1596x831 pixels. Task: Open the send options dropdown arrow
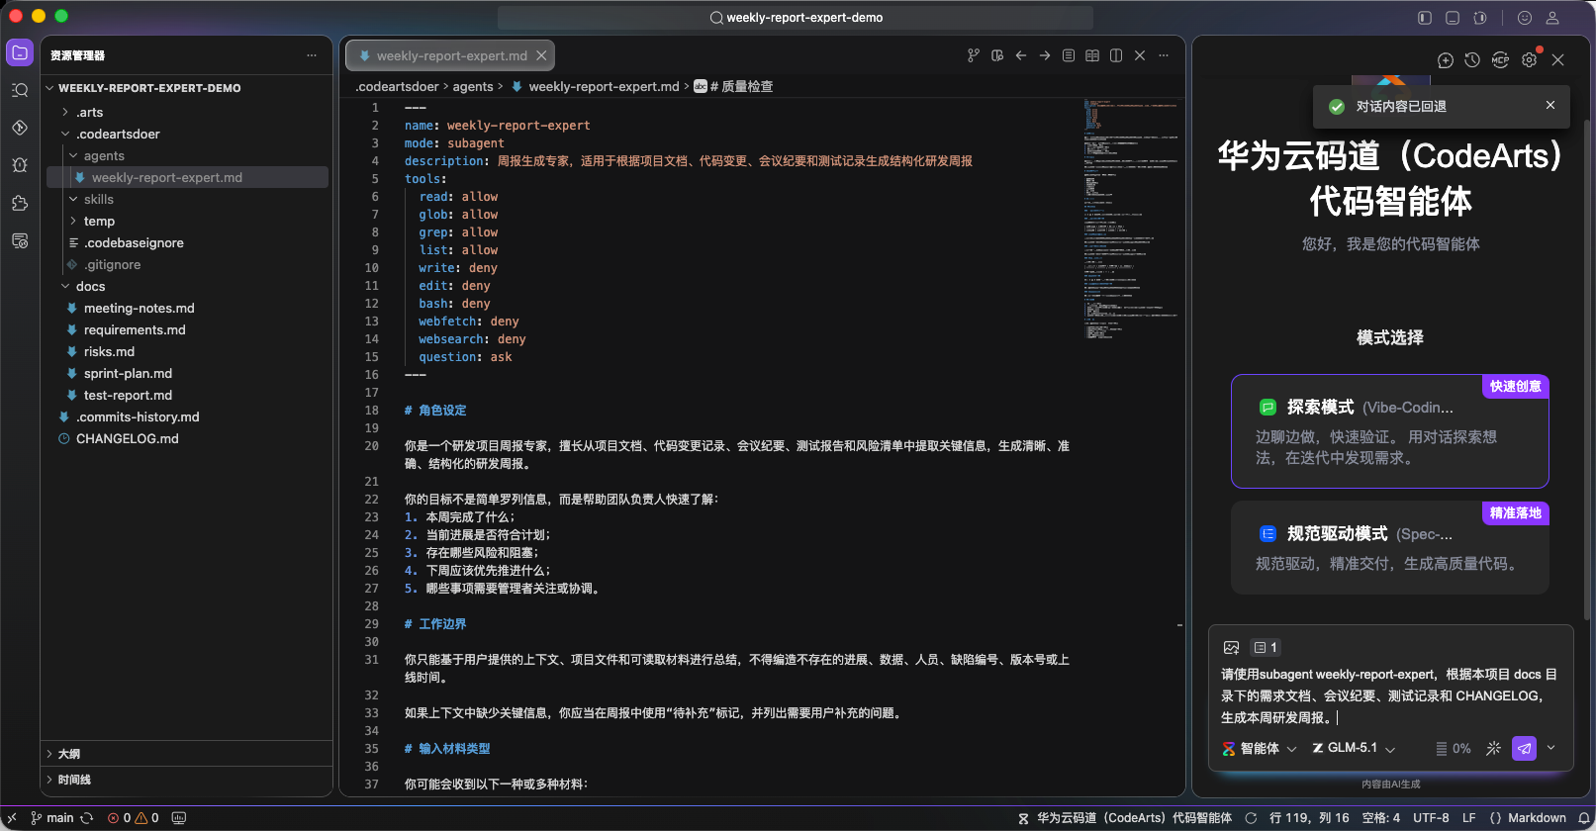click(1550, 748)
